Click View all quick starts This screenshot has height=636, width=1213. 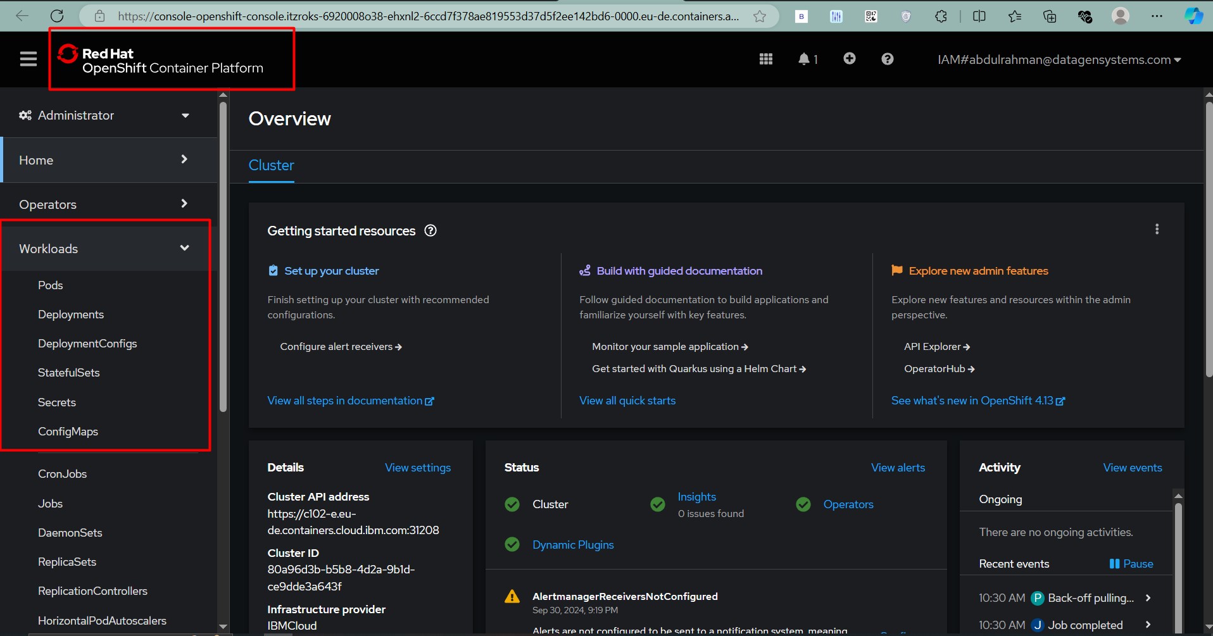click(x=627, y=401)
